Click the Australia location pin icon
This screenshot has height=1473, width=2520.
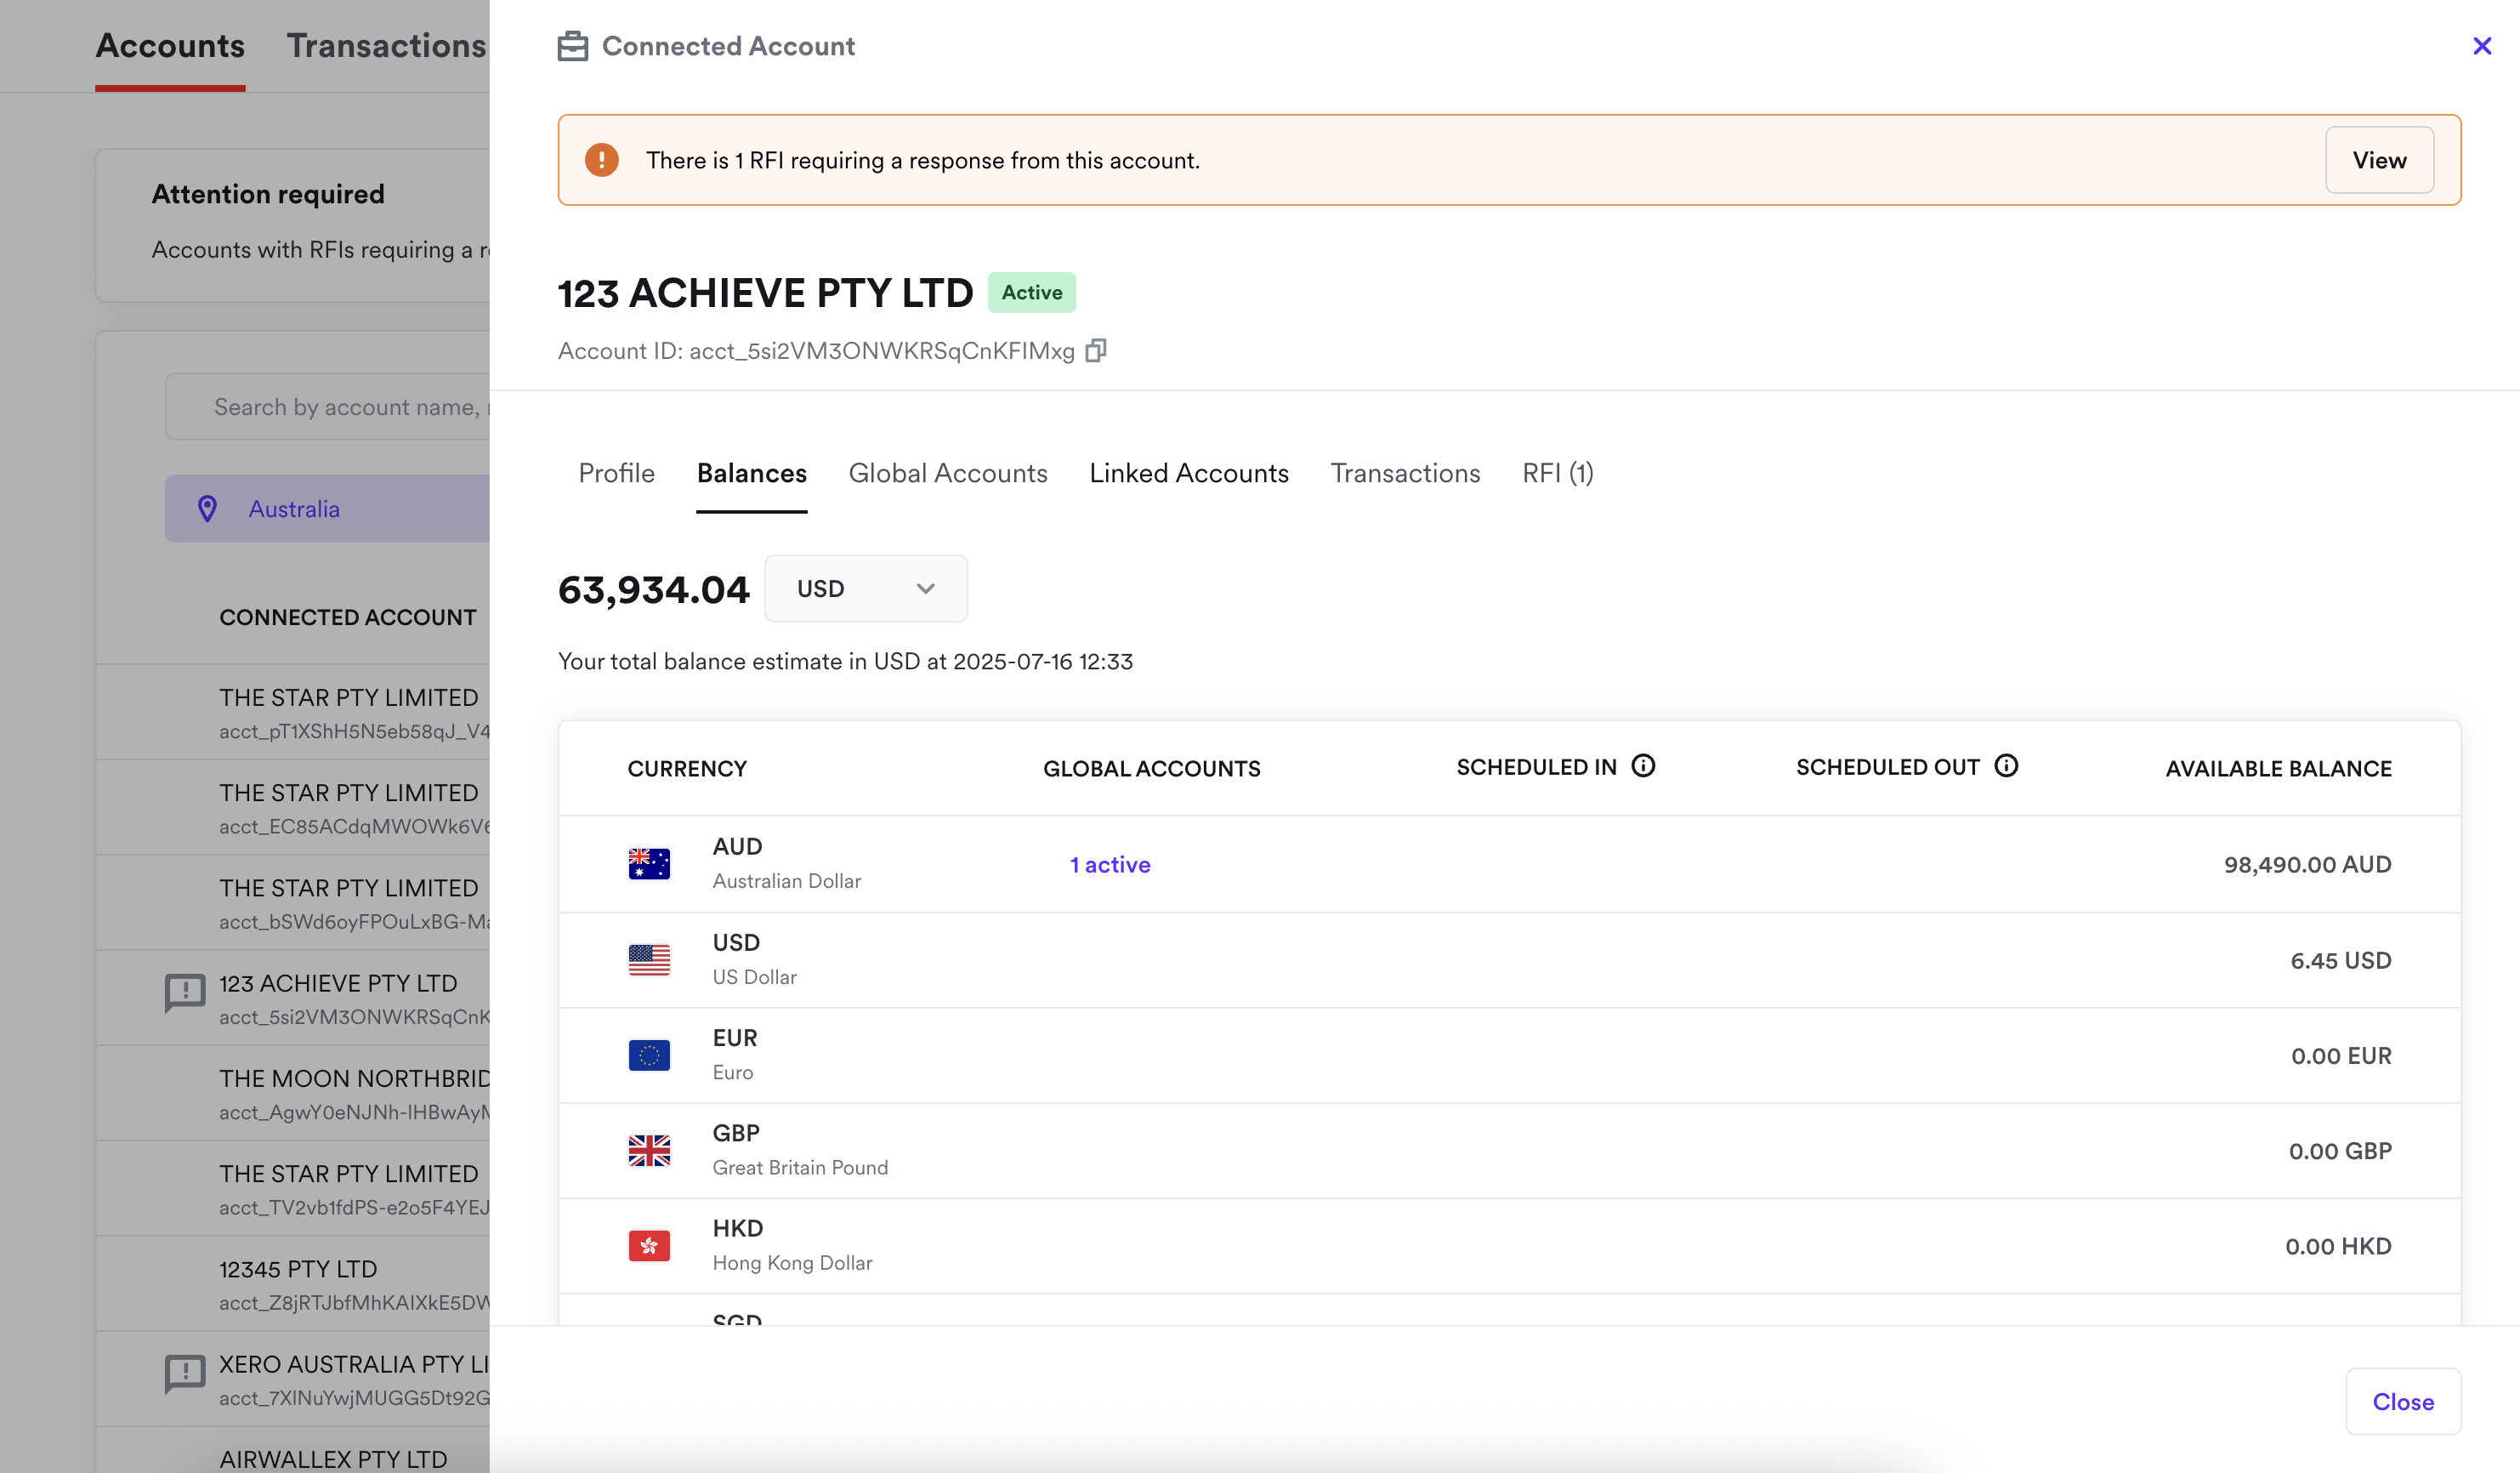click(x=207, y=509)
